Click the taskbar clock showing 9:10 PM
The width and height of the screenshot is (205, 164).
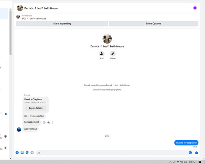(x=192, y=162)
